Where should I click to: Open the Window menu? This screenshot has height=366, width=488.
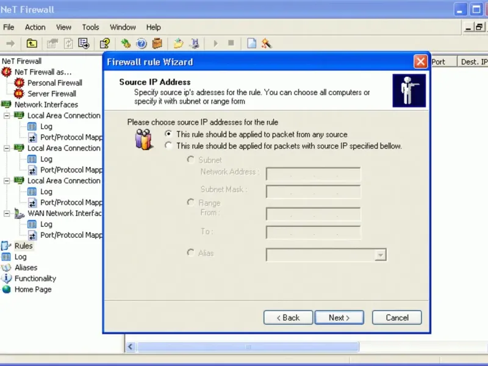[123, 27]
